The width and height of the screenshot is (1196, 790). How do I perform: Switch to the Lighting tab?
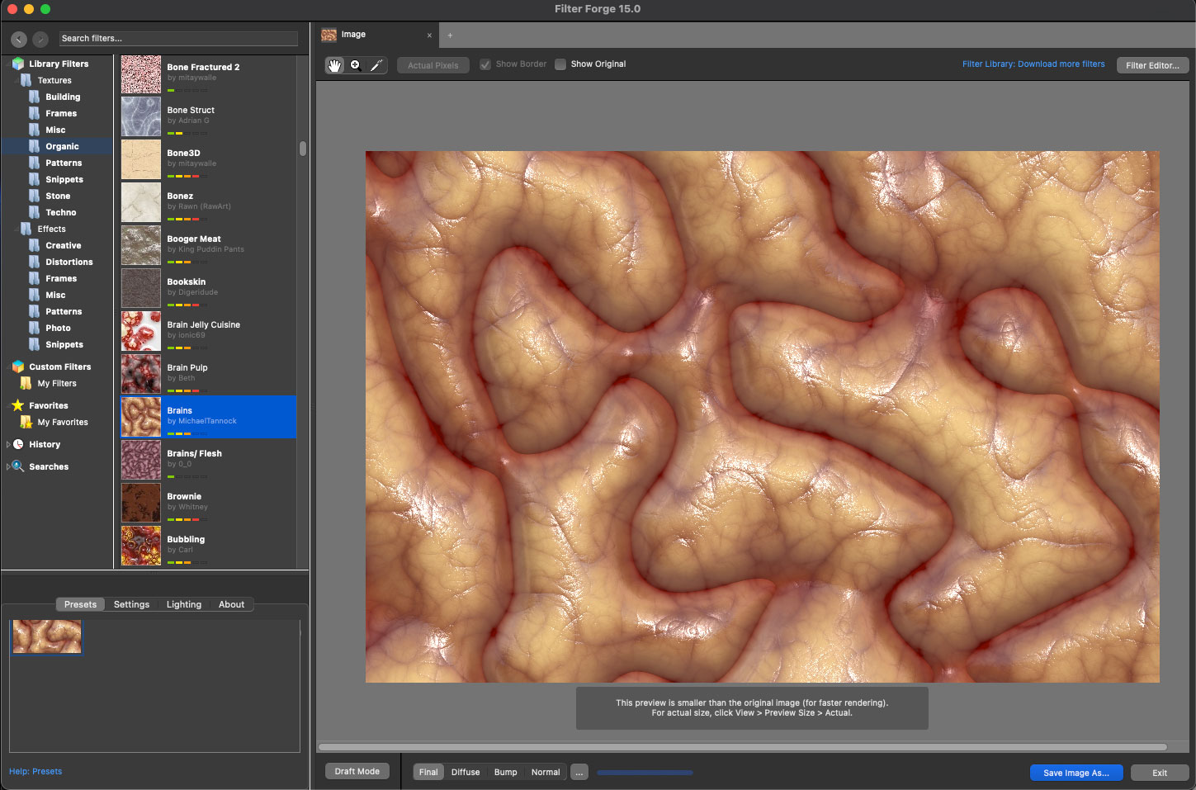pyautogui.click(x=183, y=604)
